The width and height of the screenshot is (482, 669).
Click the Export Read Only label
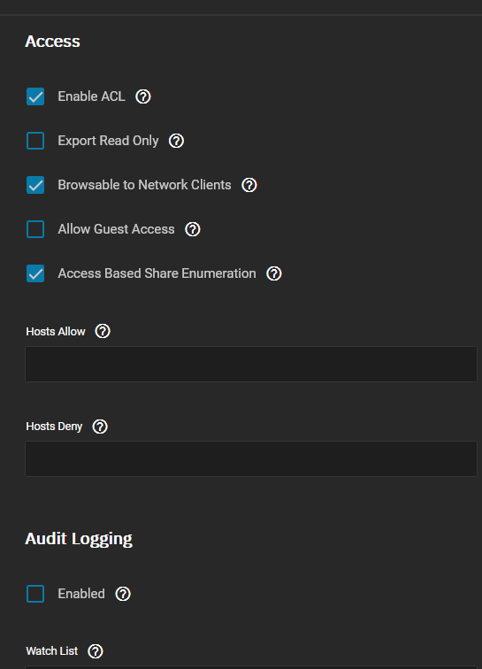click(x=109, y=141)
